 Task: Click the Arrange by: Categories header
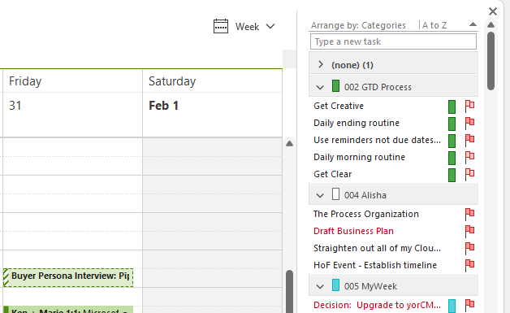[x=358, y=25]
